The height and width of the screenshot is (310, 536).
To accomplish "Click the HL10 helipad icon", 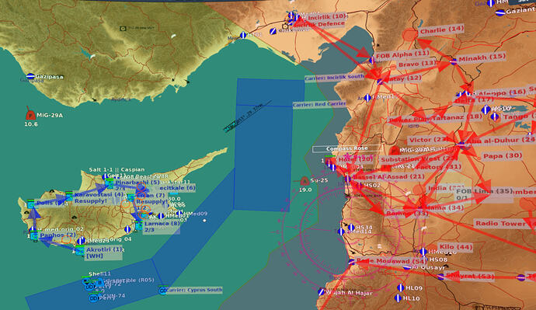I will coord(398,298).
